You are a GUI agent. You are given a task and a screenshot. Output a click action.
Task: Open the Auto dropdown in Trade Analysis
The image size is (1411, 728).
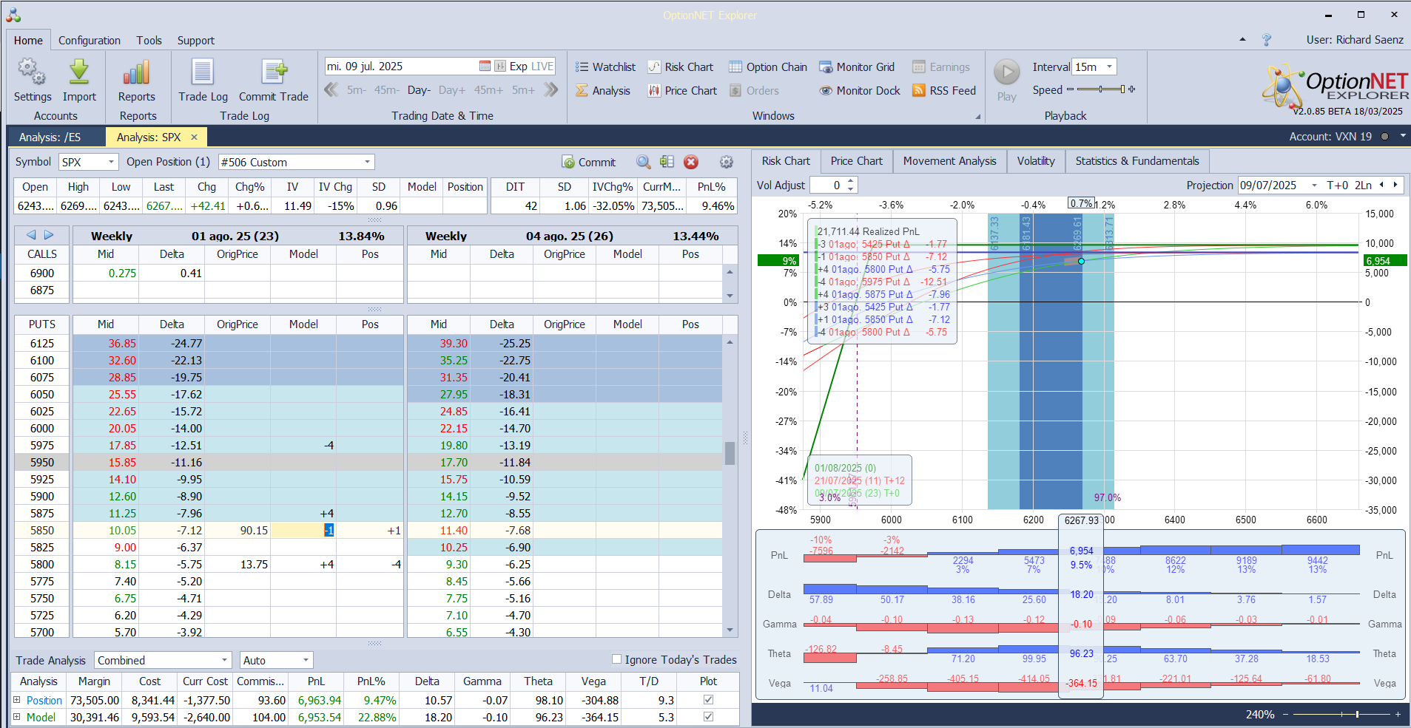[306, 660]
